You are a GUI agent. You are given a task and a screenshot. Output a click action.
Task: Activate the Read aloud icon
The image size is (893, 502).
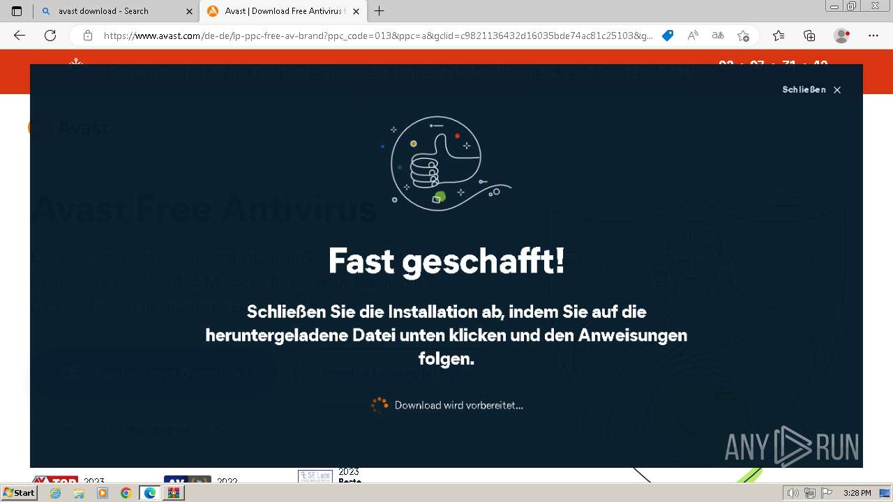point(693,36)
